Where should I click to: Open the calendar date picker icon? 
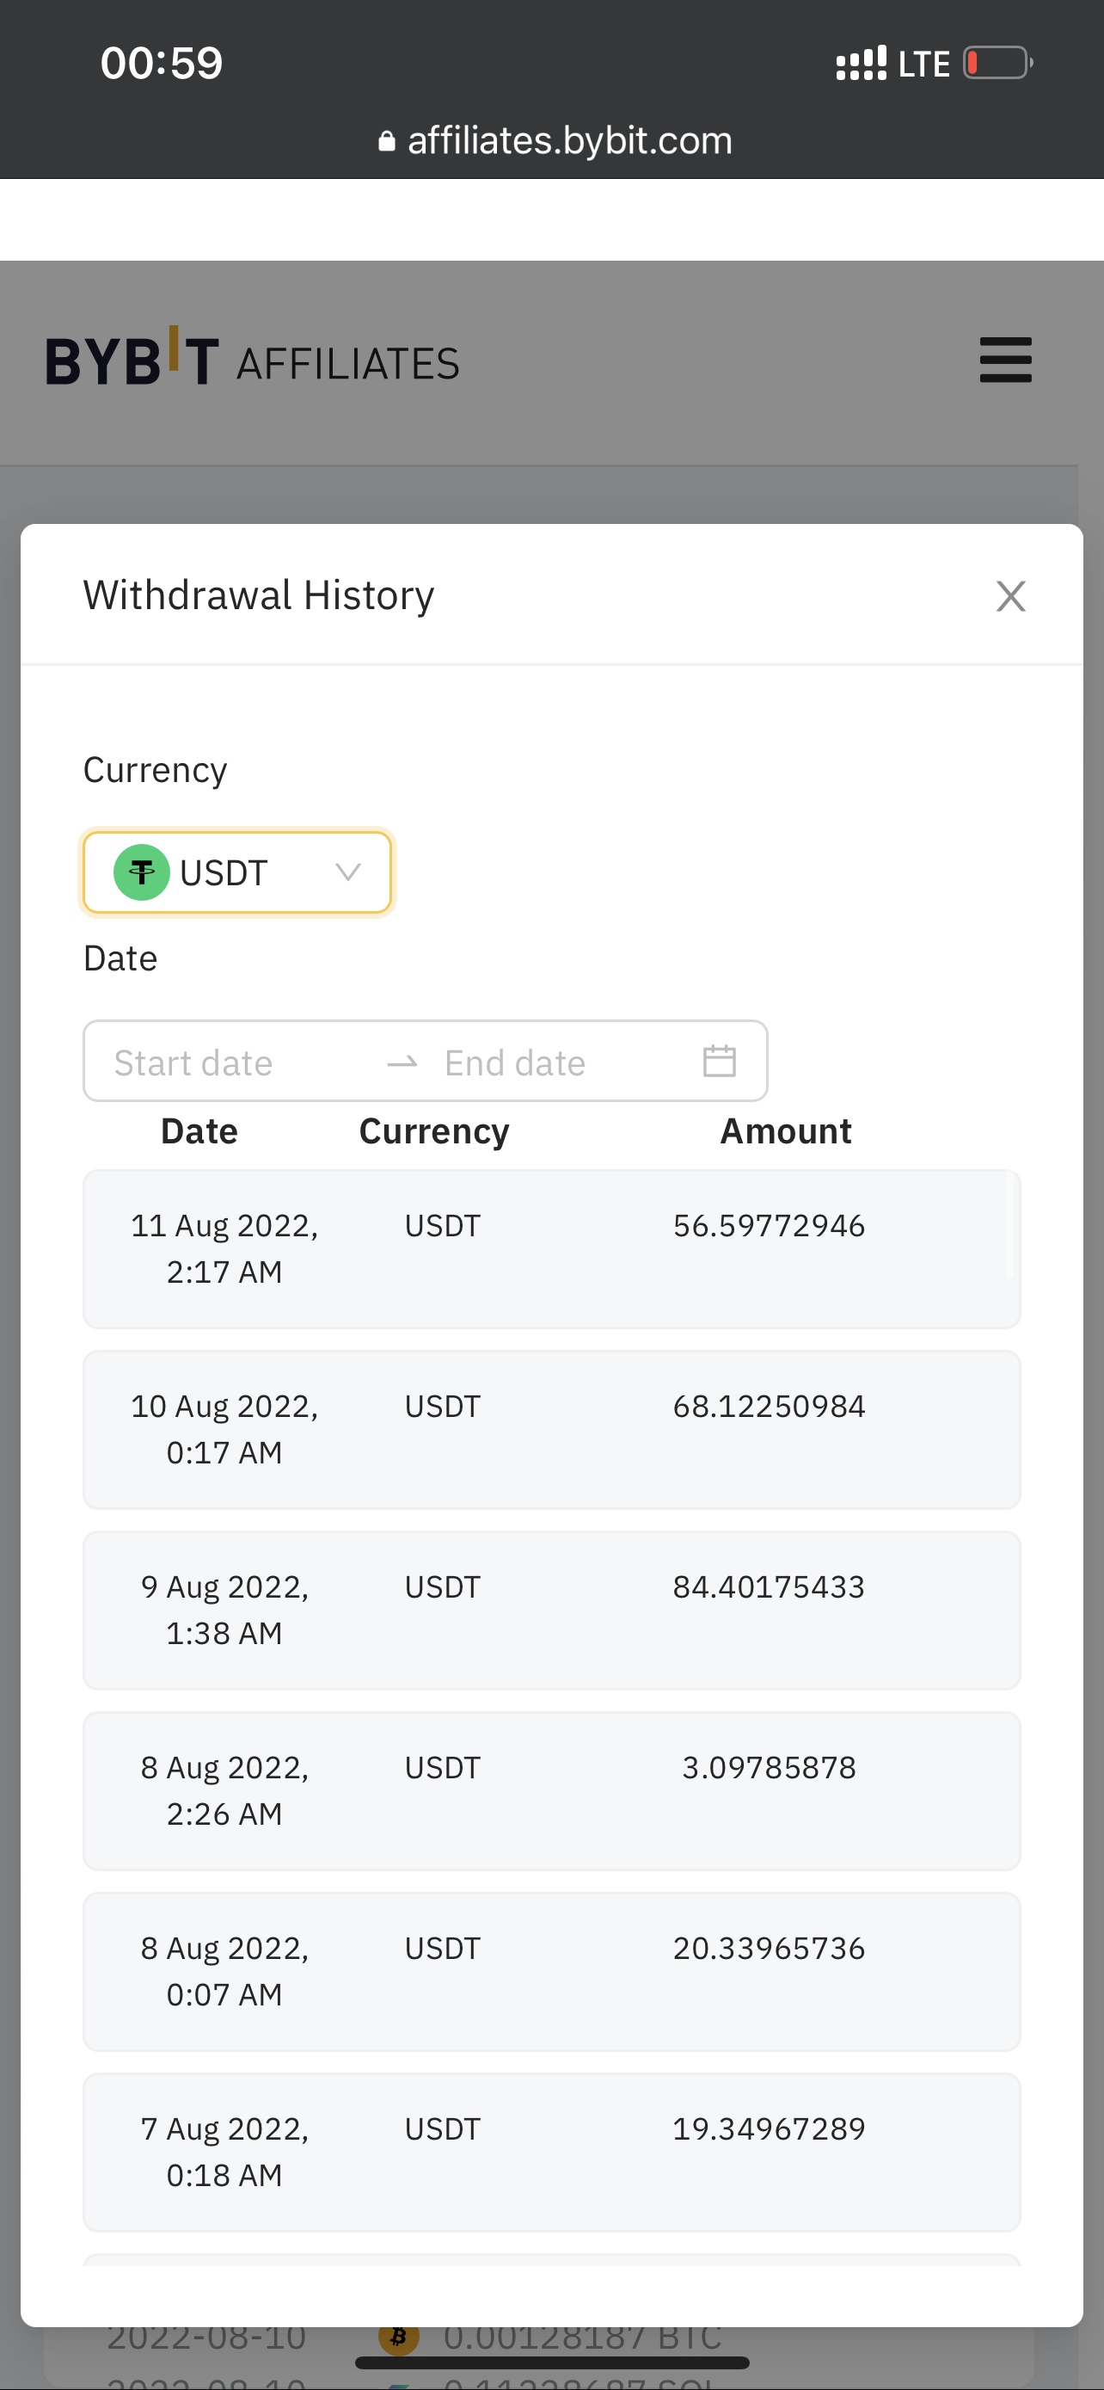point(720,1062)
